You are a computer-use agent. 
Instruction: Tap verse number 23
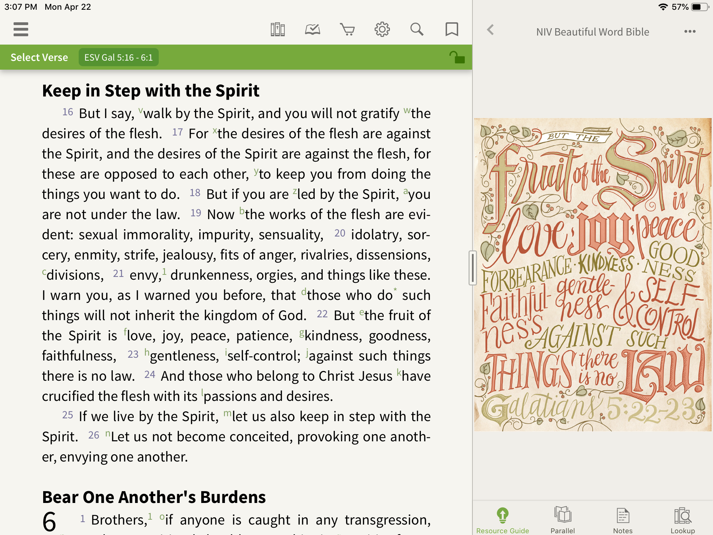pyautogui.click(x=133, y=354)
